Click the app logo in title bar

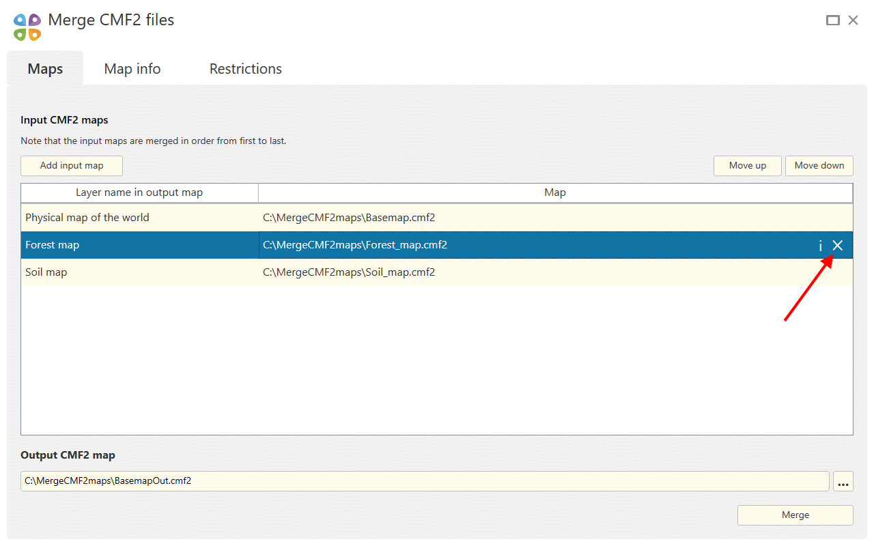pos(27,27)
